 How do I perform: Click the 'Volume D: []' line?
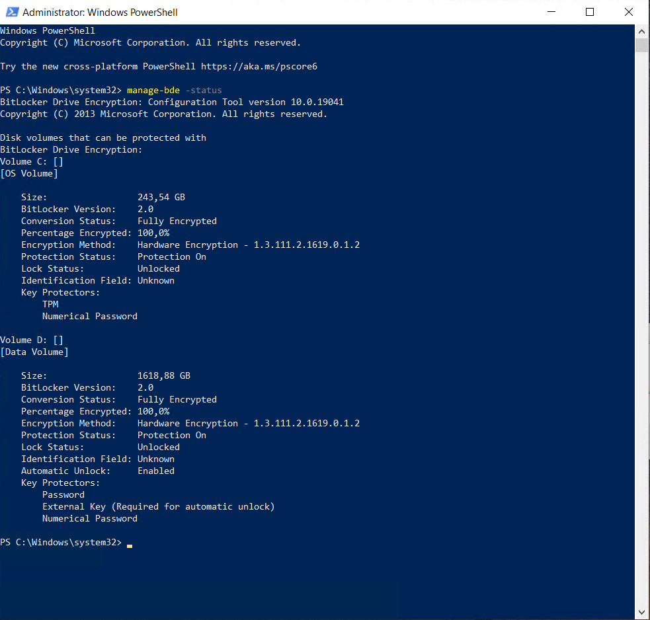pyautogui.click(x=32, y=340)
